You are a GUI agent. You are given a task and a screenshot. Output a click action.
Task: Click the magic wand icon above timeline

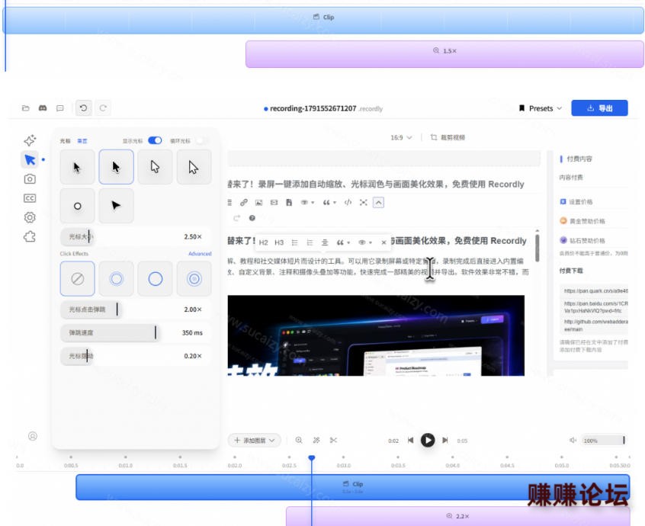pos(316,440)
